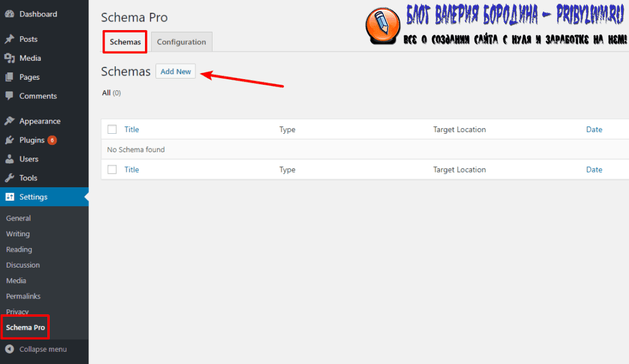Click the Plugins update count badge
The height and width of the screenshot is (364, 629).
pyautogui.click(x=52, y=141)
